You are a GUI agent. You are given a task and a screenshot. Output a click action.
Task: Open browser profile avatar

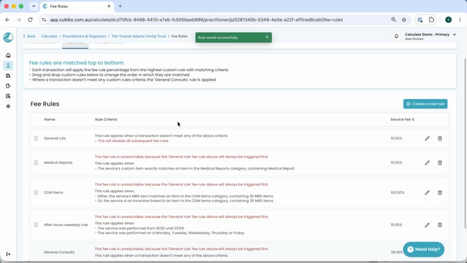[448, 19]
